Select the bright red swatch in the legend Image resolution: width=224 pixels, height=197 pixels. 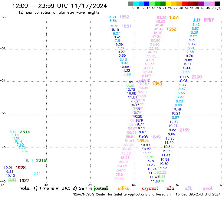pyautogui.click(x=185, y=4)
